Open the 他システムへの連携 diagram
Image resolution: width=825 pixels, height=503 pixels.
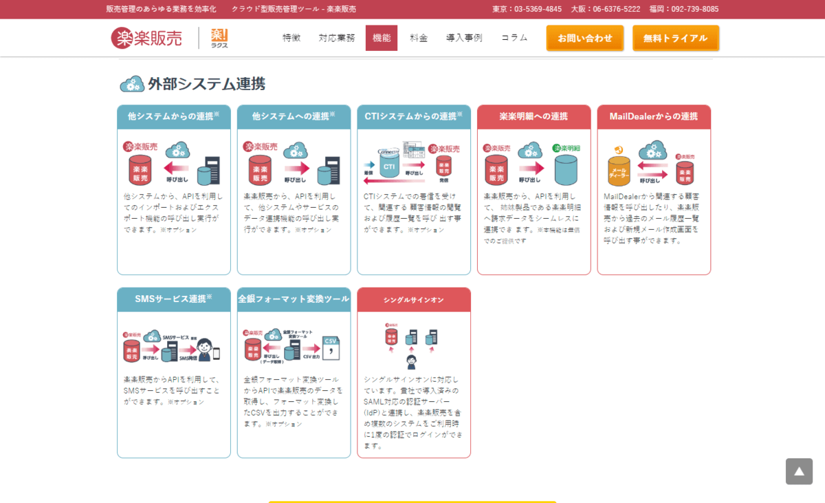[x=294, y=162]
